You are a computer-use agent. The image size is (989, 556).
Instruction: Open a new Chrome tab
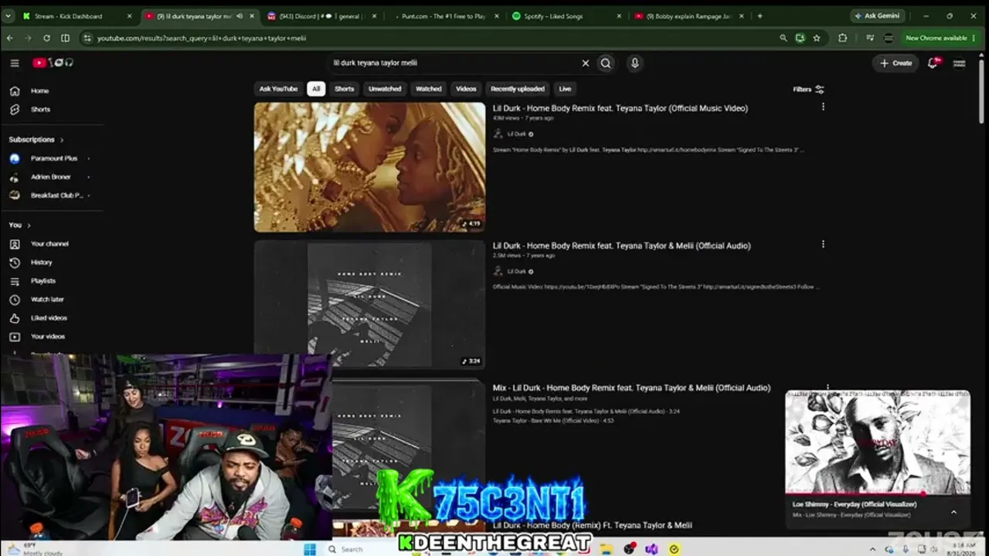click(x=760, y=15)
